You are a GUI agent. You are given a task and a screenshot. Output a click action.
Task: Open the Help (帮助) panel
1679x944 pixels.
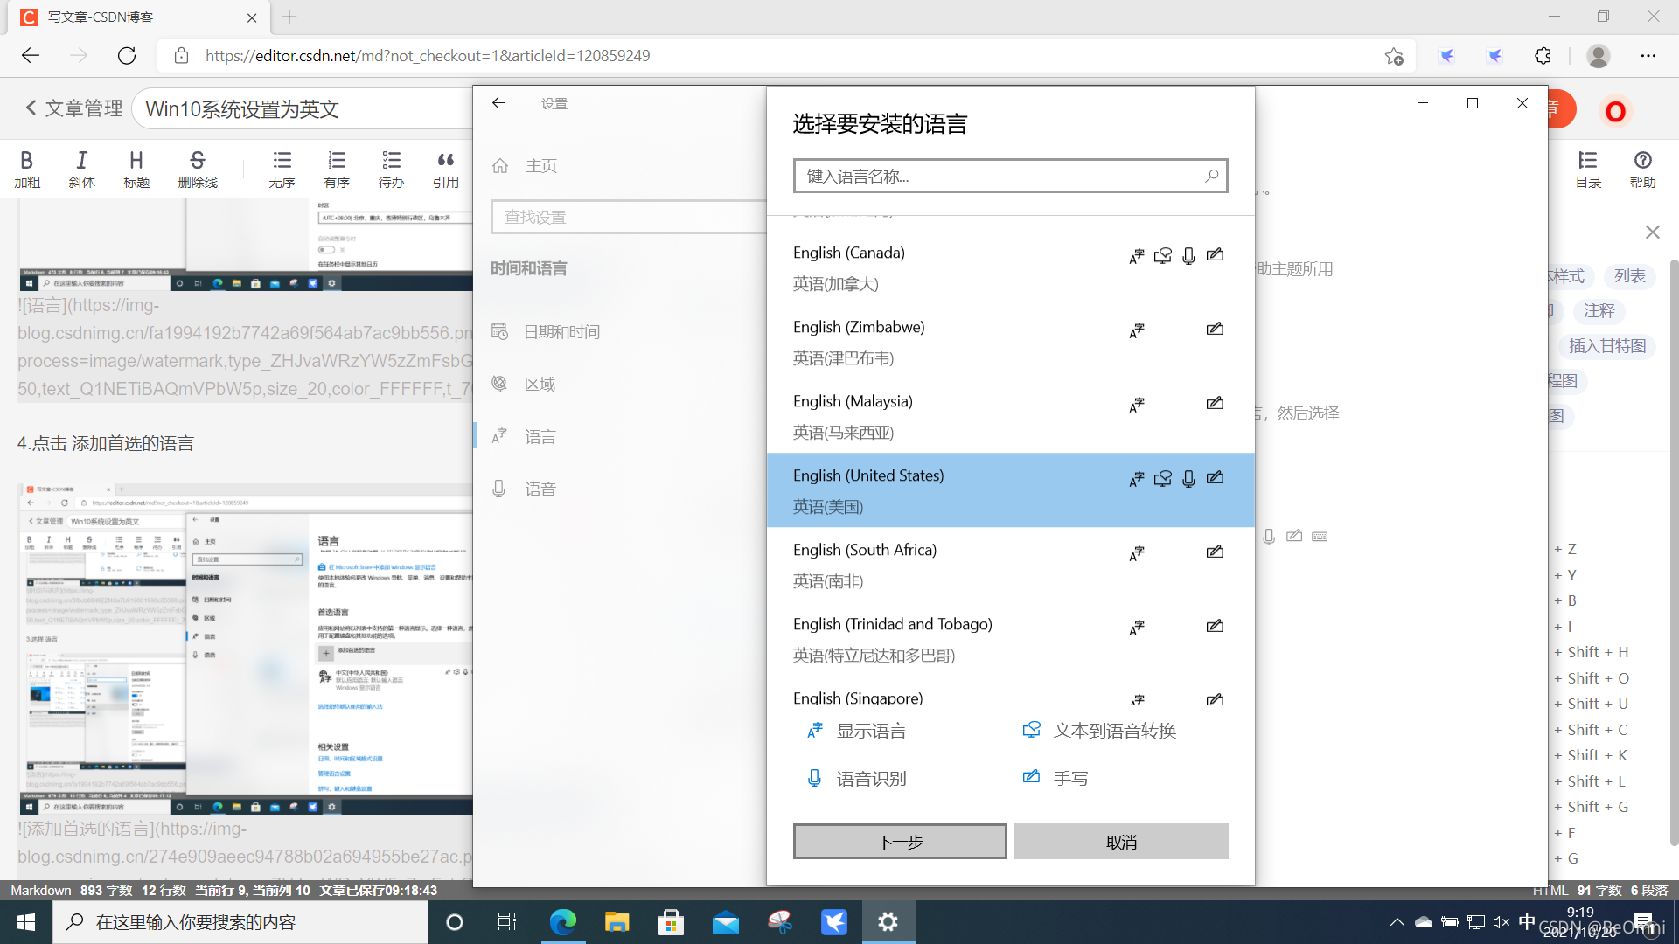point(1642,168)
